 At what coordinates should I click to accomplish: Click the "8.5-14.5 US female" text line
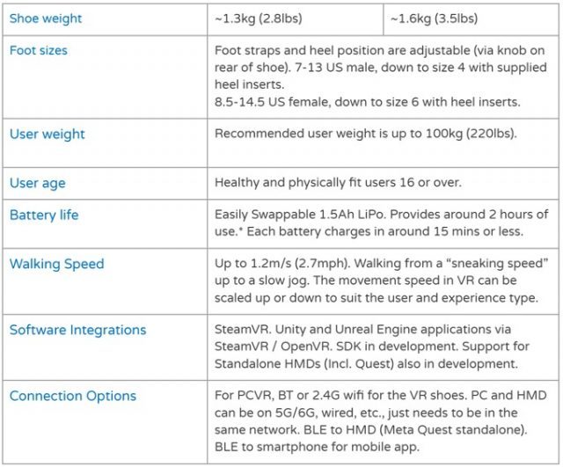tap(380, 101)
